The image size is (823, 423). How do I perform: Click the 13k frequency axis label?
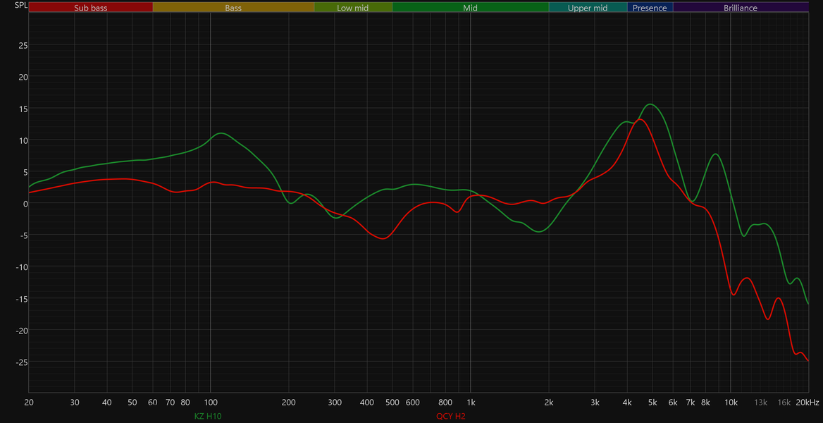click(x=760, y=403)
